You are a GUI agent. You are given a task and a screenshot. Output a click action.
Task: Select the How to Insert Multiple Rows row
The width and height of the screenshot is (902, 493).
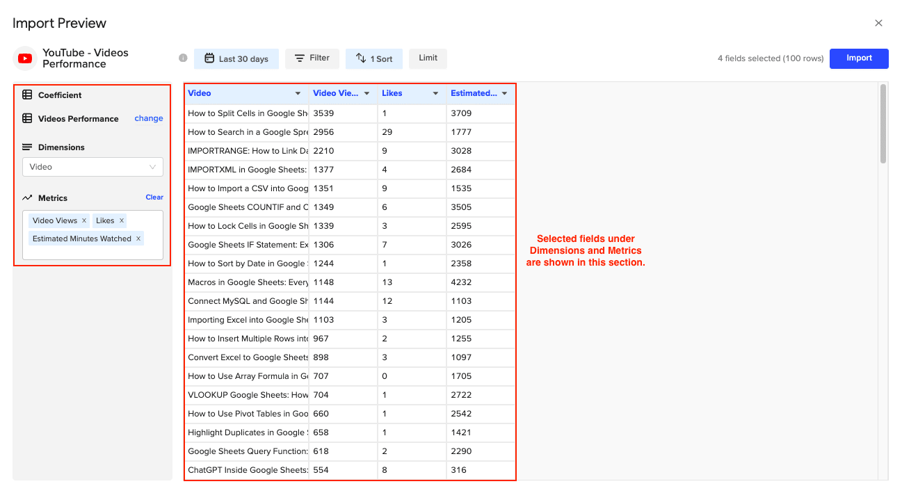[x=350, y=339]
